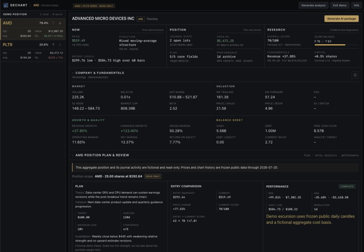Screen dimensions: 364x252
Task: Click high / low $584.73 / $188.22
Action: click(283, 209)
